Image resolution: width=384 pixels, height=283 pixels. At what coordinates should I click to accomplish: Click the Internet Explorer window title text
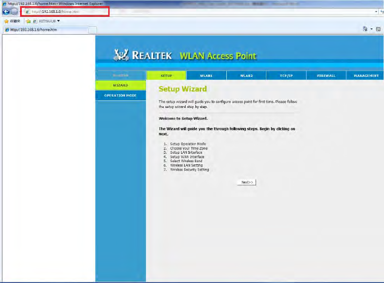(x=55, y=4)
